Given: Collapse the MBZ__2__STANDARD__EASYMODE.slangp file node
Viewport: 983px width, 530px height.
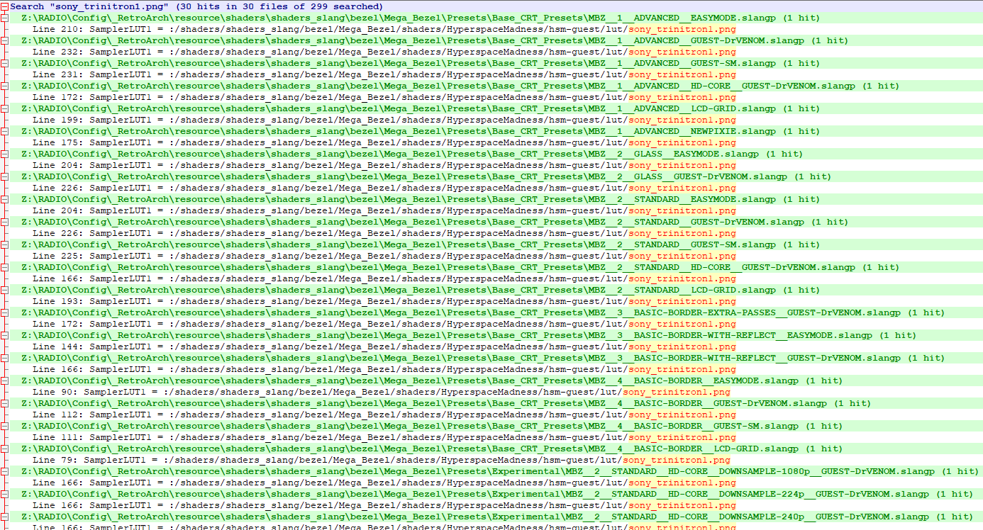Looking at the screenshot, I should point(4,199).
